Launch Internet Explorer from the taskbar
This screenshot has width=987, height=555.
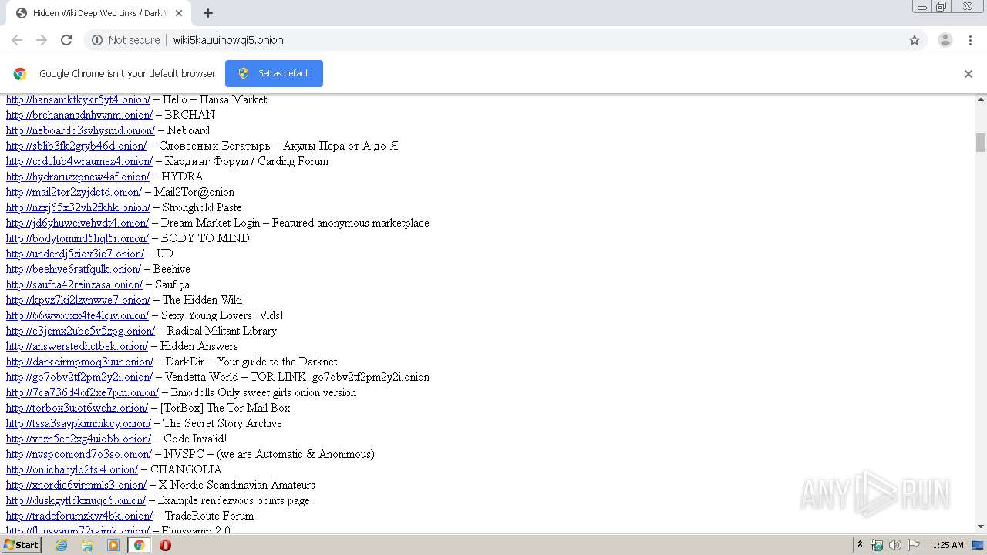point(62,545)
